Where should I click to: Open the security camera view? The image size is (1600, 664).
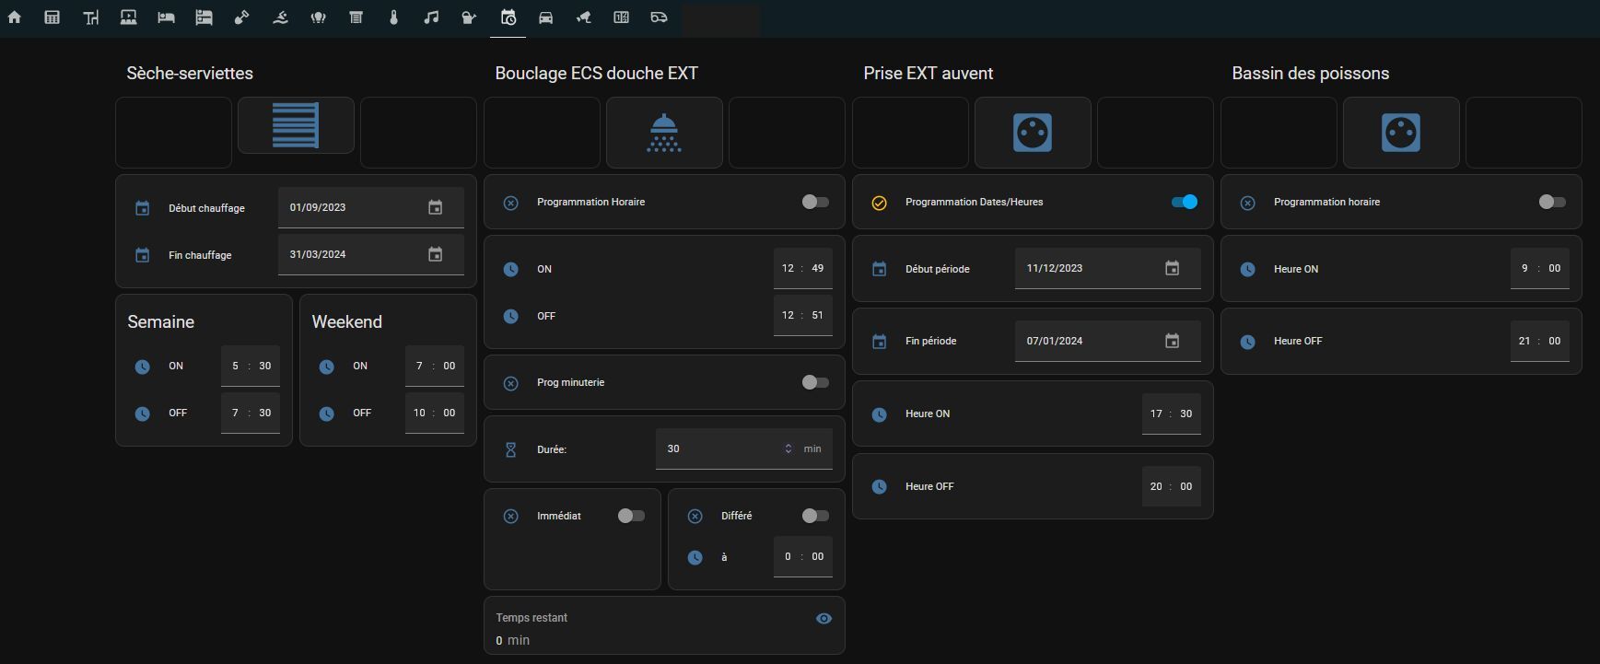tap(583, 17)
